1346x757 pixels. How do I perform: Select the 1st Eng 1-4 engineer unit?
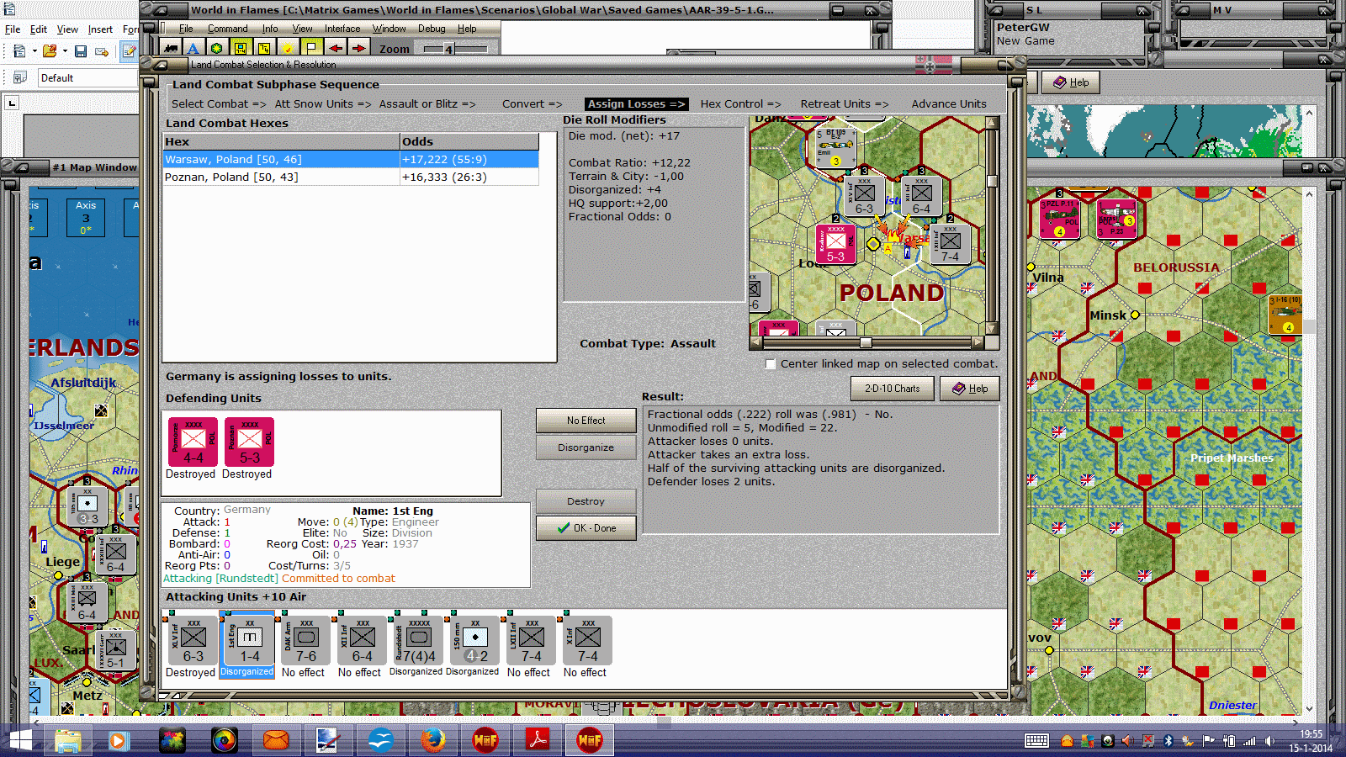pyautogui.click(x=249, y=641)
